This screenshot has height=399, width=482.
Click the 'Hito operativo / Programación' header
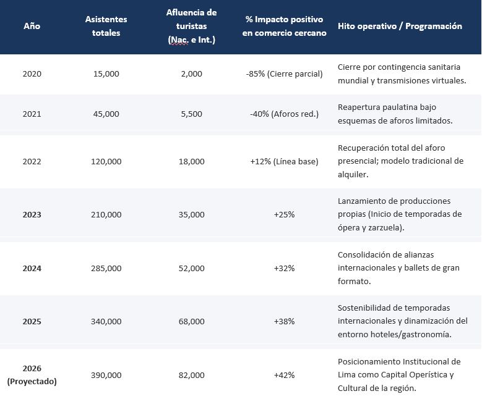coord(400,26)
